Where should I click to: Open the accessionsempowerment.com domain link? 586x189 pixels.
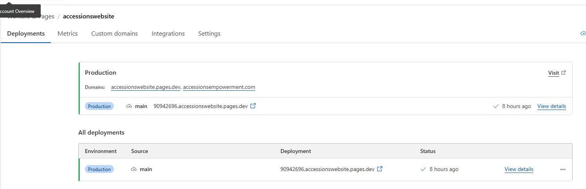(x=219, y=87)
